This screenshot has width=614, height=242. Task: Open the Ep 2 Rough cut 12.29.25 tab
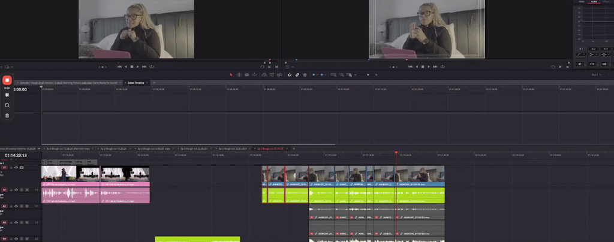click(x=114, y=149)
